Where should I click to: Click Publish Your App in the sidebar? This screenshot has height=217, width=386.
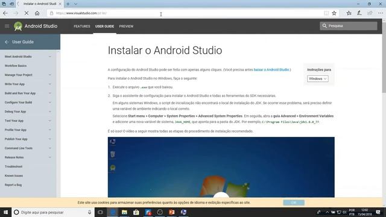tap(16, 139)
